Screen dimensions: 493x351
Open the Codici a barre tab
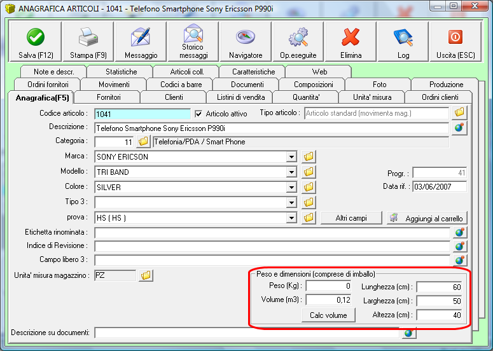tap(181, 85)
